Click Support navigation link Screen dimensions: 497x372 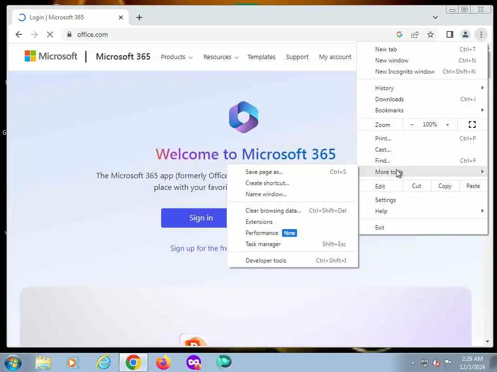pyautogui.click(x=297, y=57)
